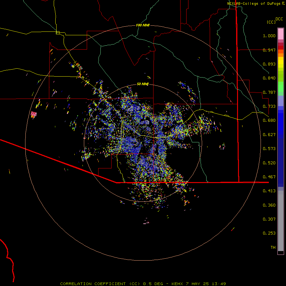The height and width of the screenshot is (286, 286).
Task: Select the 0.680 scale value
Action: (x=269, y=120)
